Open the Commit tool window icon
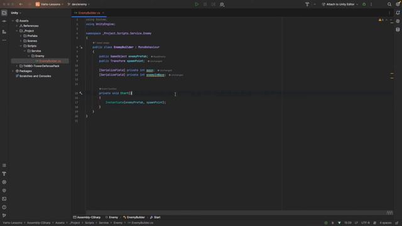This screenshot has height=226, width=402. click(x=4, y=21)
